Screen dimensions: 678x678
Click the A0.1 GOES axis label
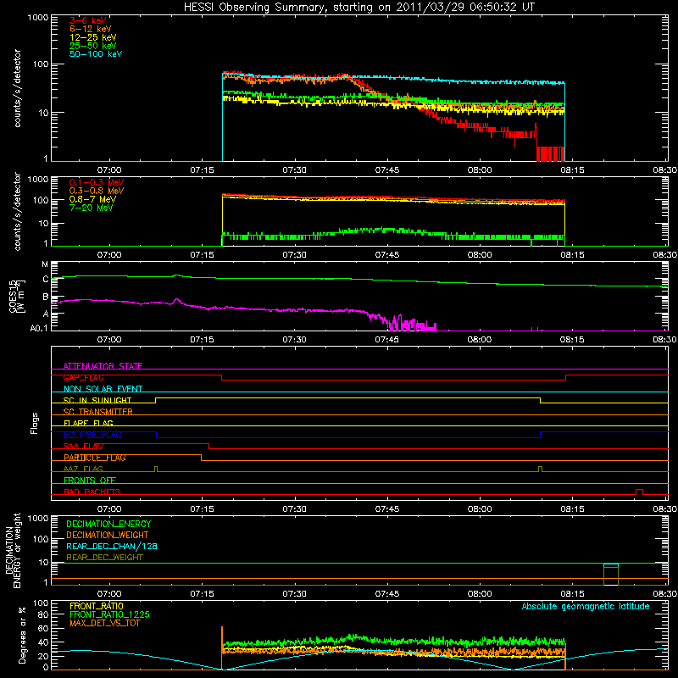coord(39,328)
